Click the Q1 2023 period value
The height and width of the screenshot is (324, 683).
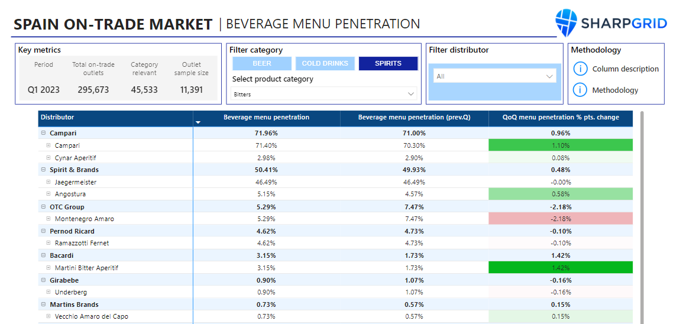[44, 90]
